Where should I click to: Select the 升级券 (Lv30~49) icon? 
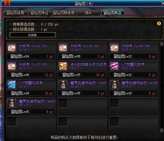click(63, 48)
